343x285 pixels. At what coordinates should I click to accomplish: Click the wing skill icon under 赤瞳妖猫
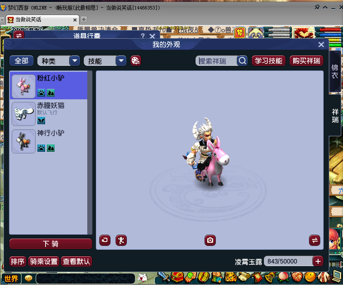click(x=41, y=120)
